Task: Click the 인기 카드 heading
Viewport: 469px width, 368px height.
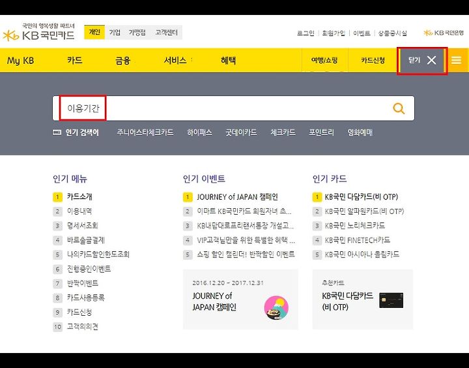Action: pyautogui.click(x=330, y=179)
